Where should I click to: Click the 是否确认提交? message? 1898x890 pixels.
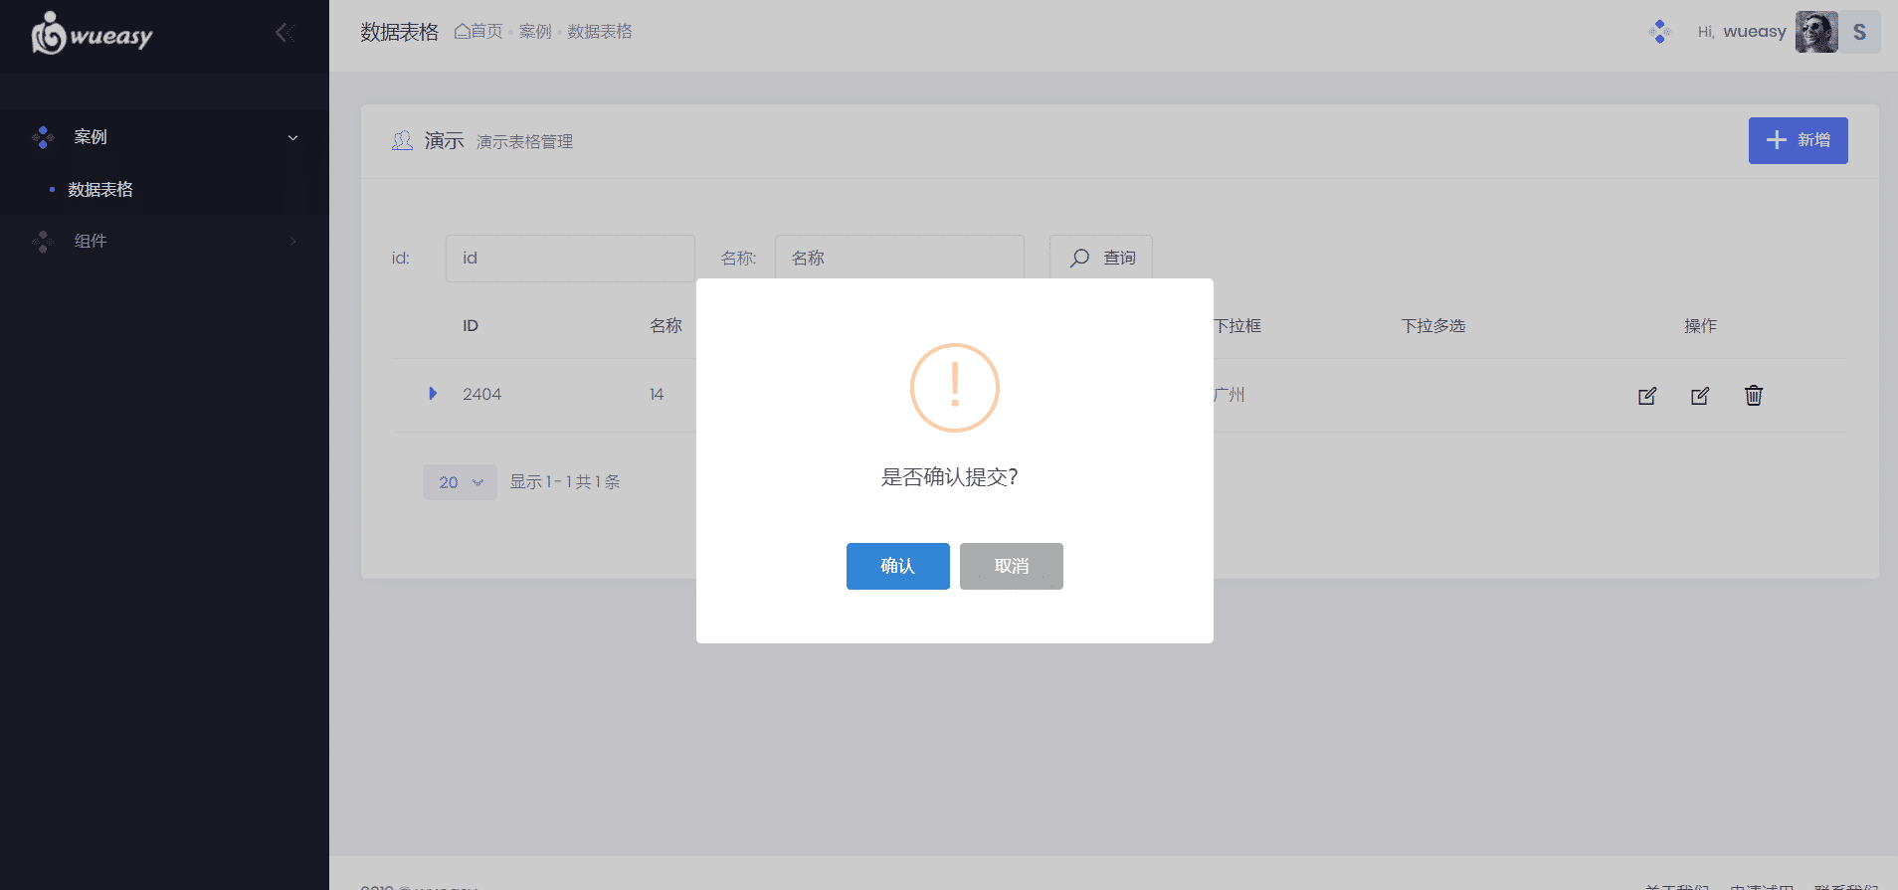[950, 477]
